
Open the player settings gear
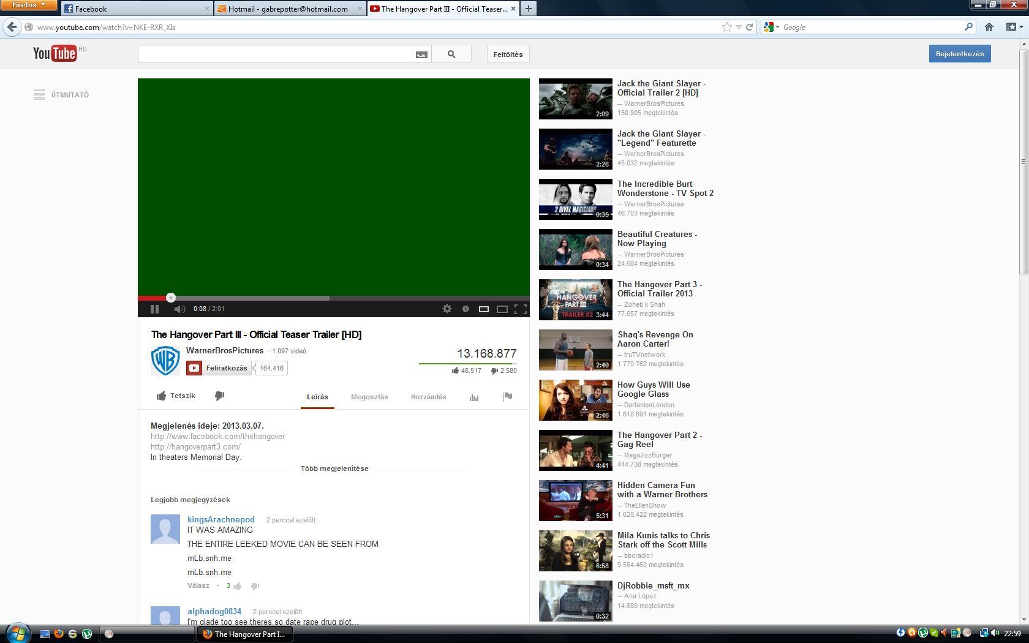447,309
